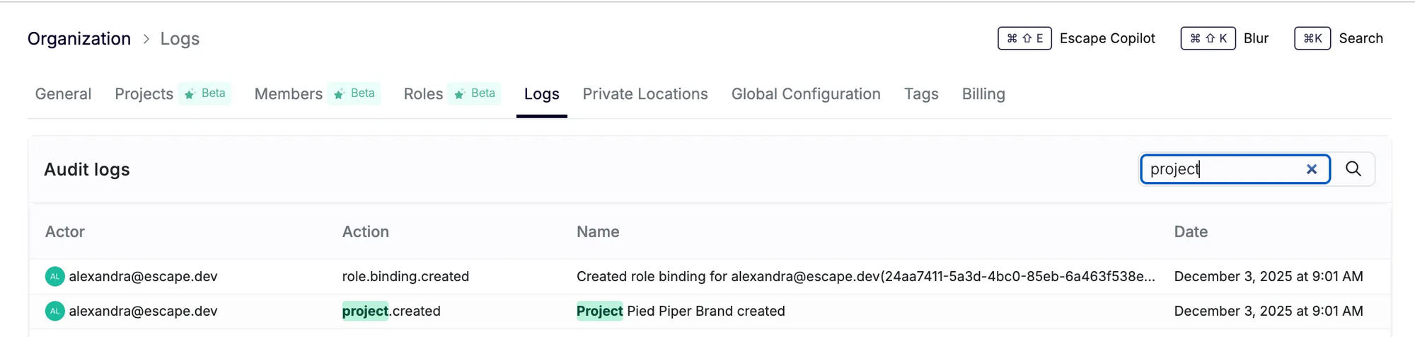Click the Beta star badge beside Members

click(354, 93)
